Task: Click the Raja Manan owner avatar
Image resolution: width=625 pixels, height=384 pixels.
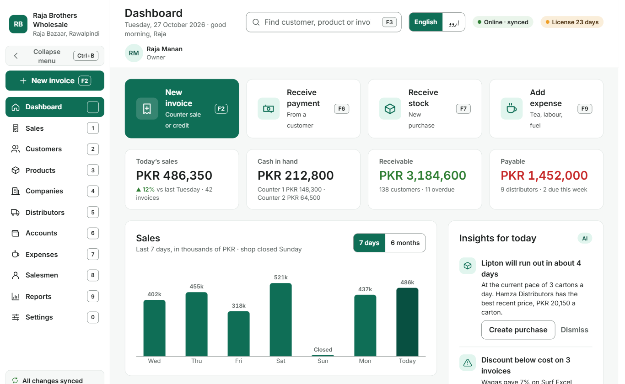Action: coord(134,53)
